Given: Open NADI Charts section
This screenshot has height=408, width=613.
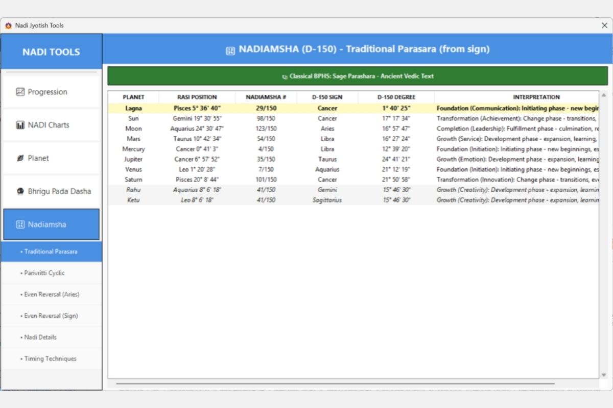Looking at the screenshot, I should (x=51, y=125).
